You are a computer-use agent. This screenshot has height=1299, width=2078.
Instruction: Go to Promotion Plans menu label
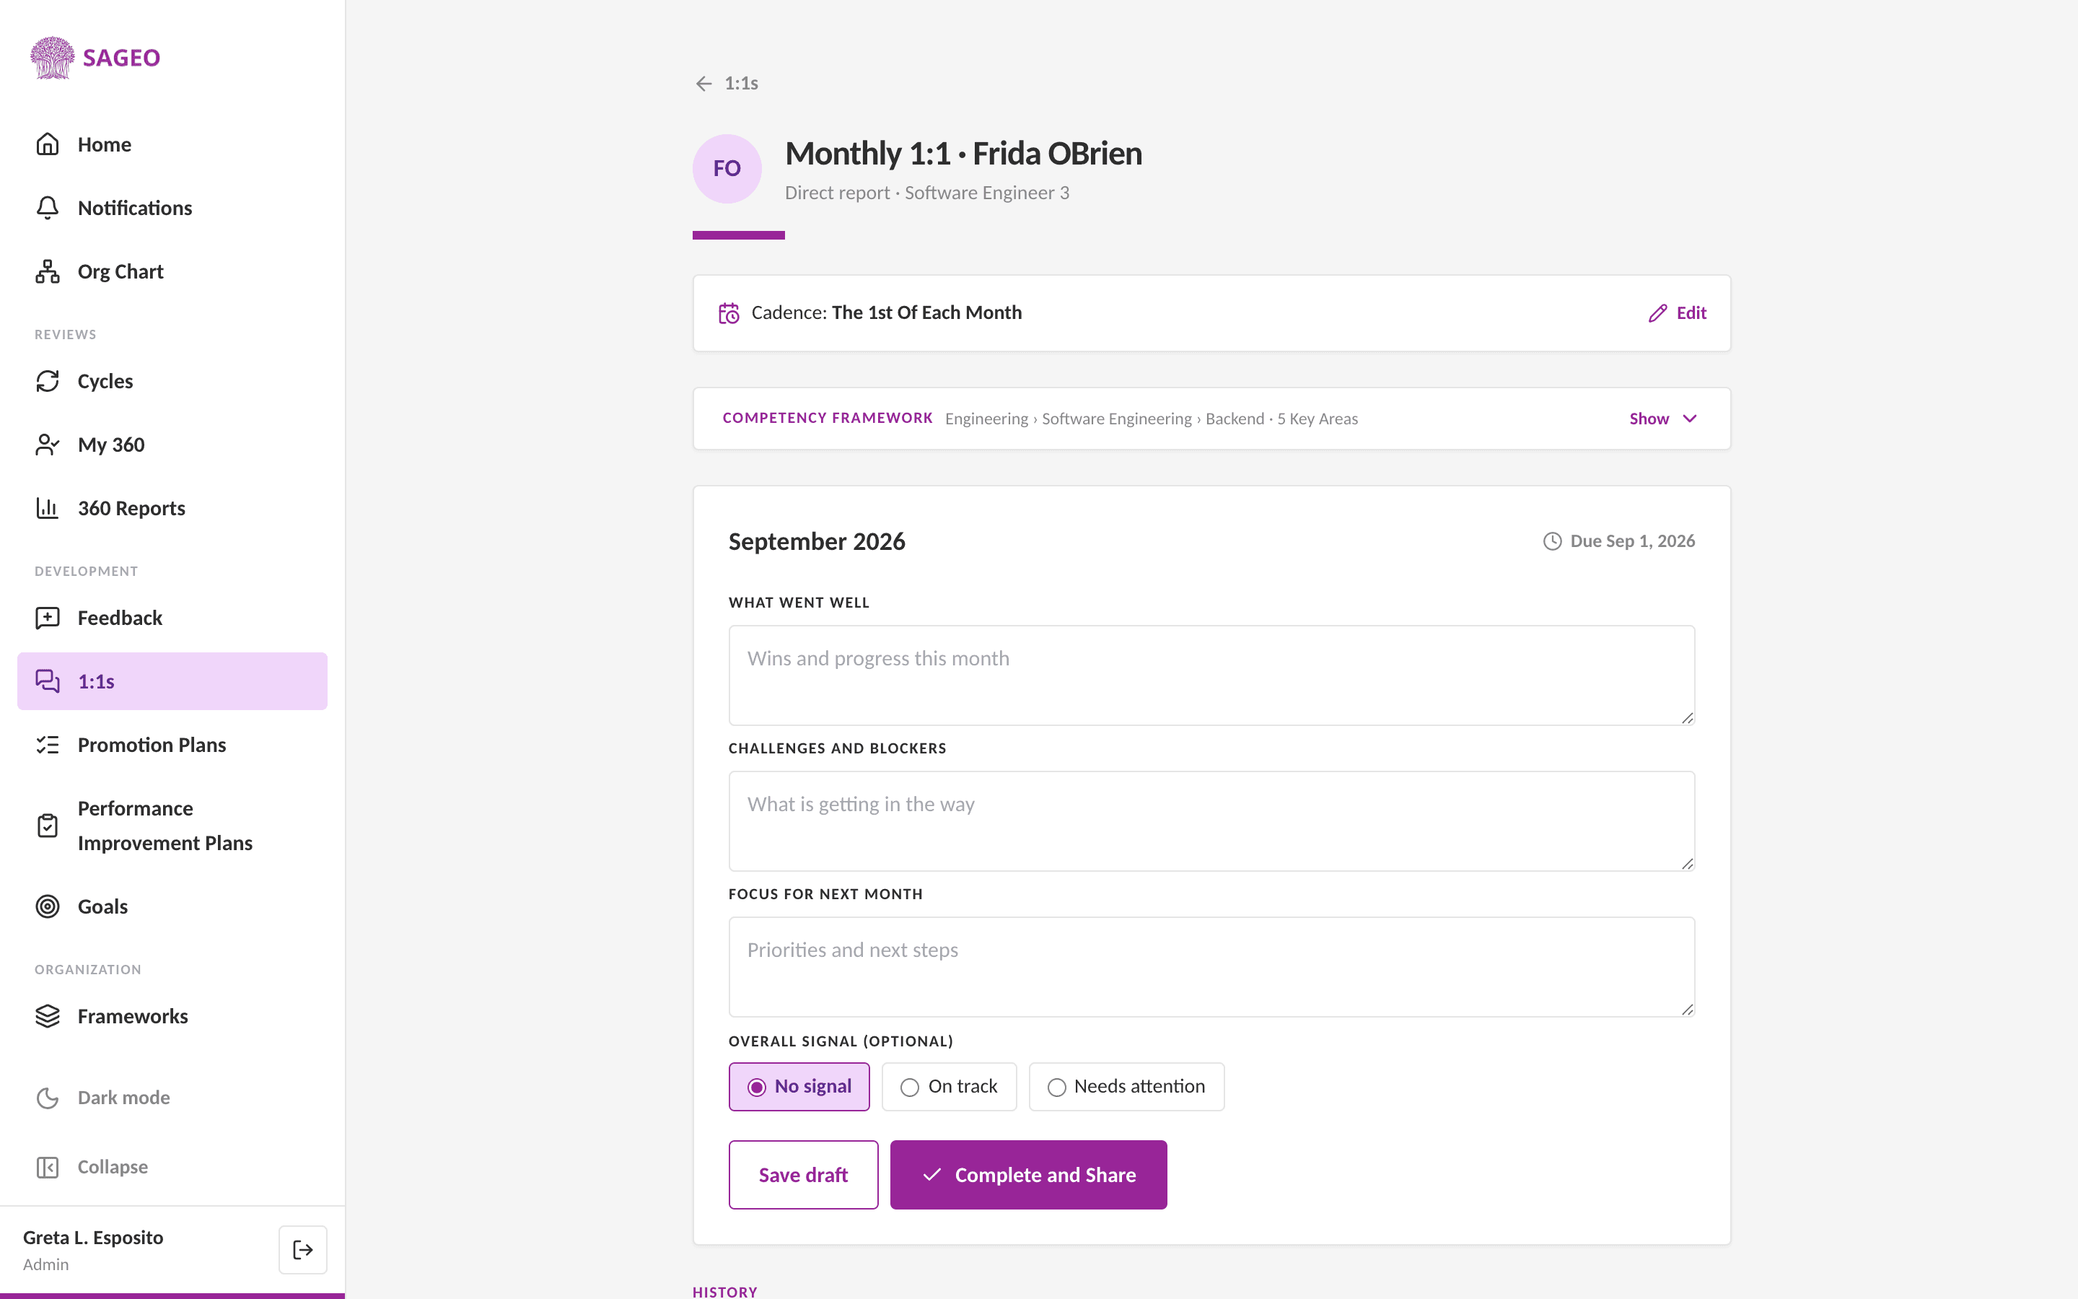coord(152,745)
